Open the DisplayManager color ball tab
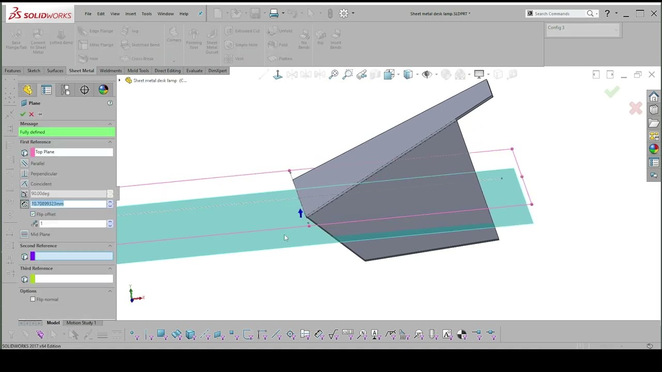Image resolution: width=662 pixels, height=372 pixels. click(103, 90)
